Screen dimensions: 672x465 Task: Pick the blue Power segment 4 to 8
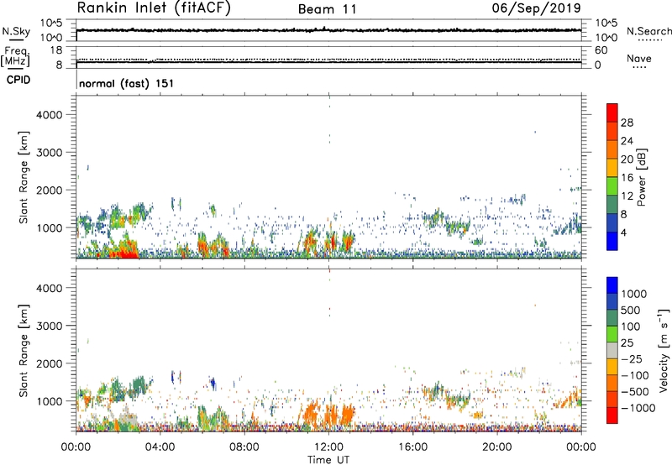pyautogui.click(x=612, y=222)
